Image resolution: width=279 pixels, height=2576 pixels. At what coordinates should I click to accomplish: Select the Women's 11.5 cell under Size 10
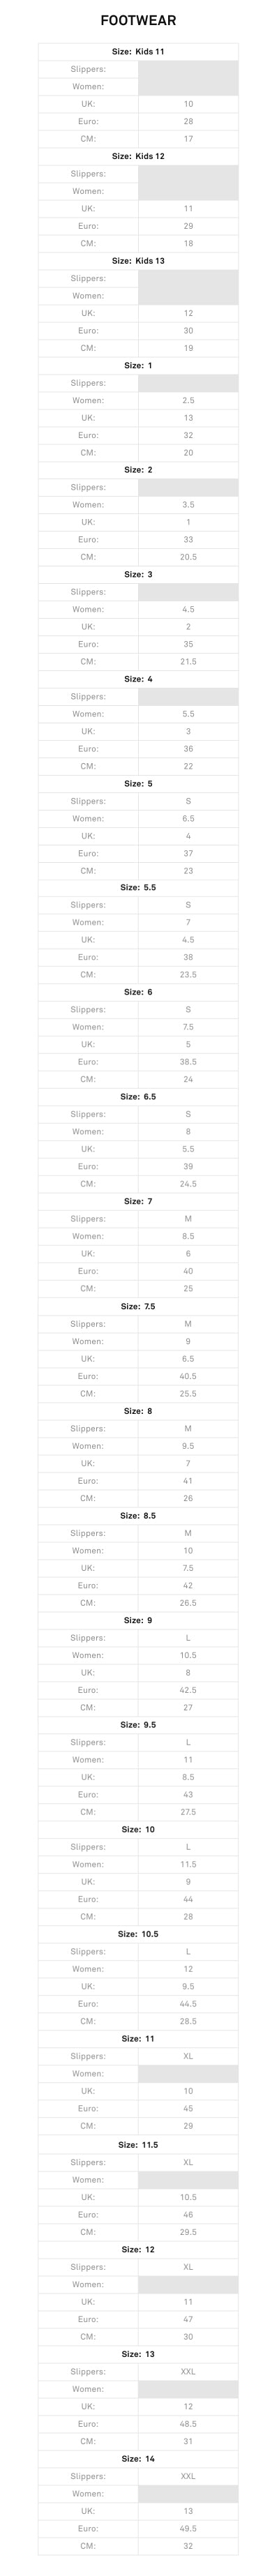pos(188,1864)
